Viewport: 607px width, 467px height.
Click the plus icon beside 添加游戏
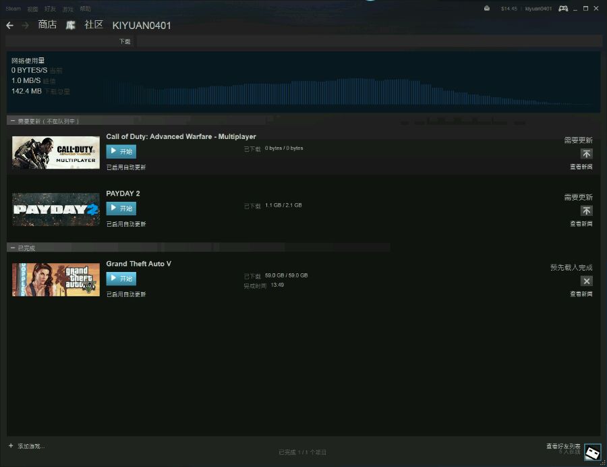tap(11, 445)
